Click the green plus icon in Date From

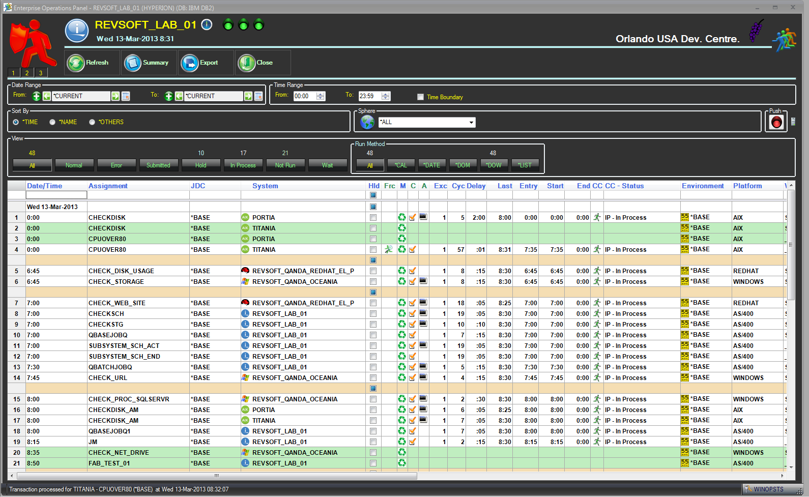(x=36, y=96)
